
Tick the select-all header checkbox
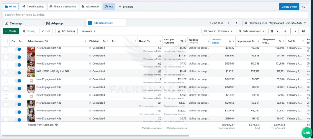(x=6, y=41)
